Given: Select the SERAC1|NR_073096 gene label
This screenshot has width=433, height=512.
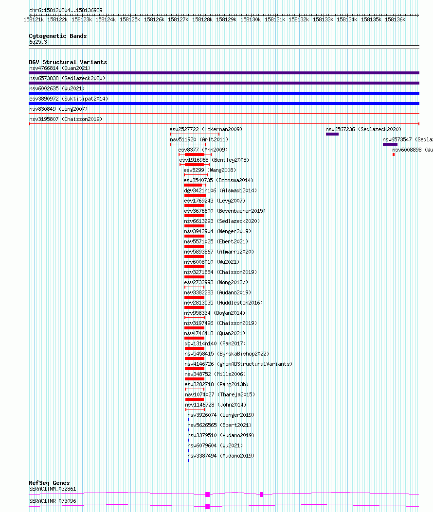Looking at the screenshot, I should (x=53, y=501).
